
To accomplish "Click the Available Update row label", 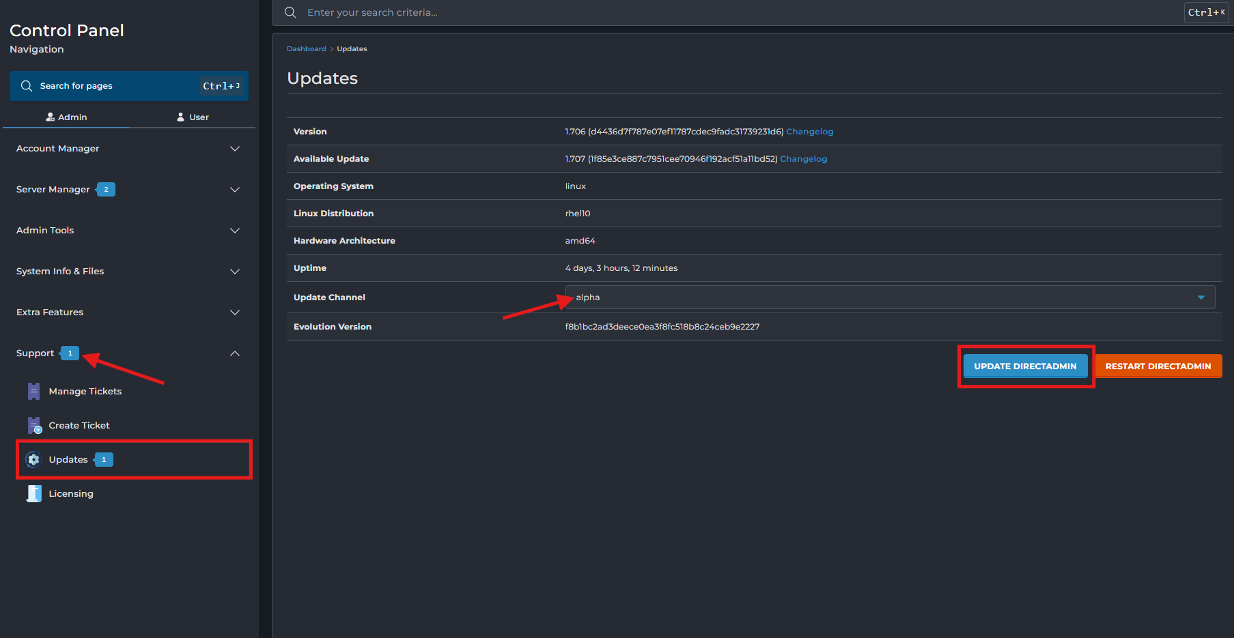I will coord(331,159).
